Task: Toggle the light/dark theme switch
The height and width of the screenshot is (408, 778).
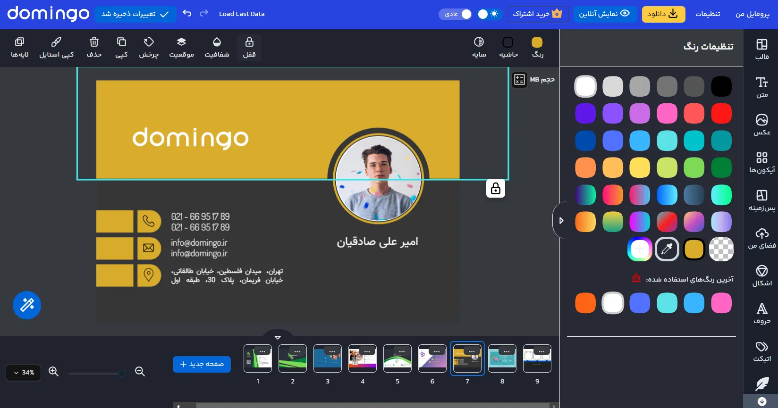Action: 488,14
